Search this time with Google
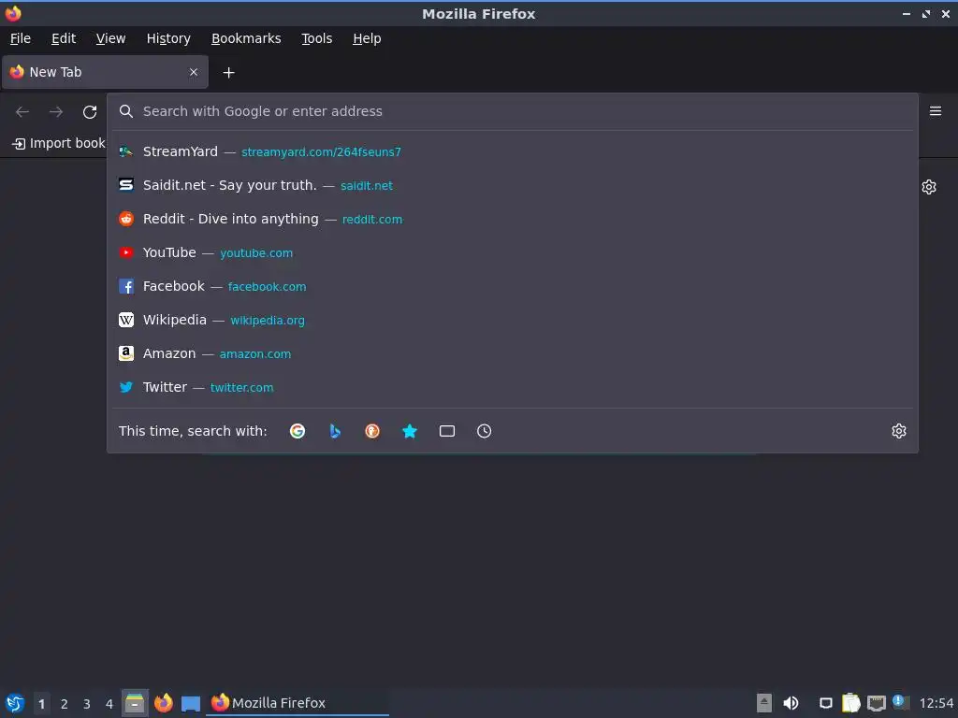Image resolution: width=958 pixels, height=718 pixels. (x=298, y=431)
